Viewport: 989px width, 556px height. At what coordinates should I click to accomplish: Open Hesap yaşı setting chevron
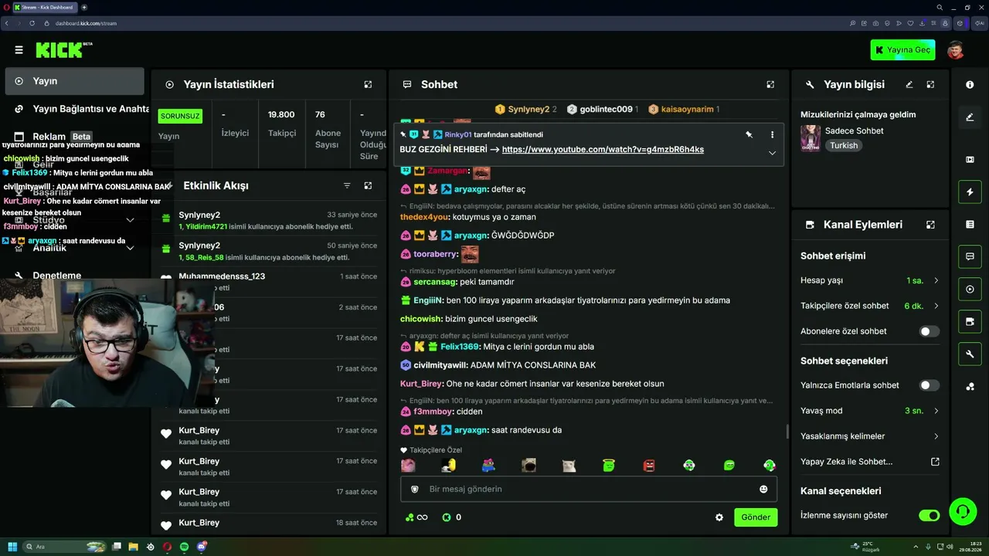tap(936, 280)
